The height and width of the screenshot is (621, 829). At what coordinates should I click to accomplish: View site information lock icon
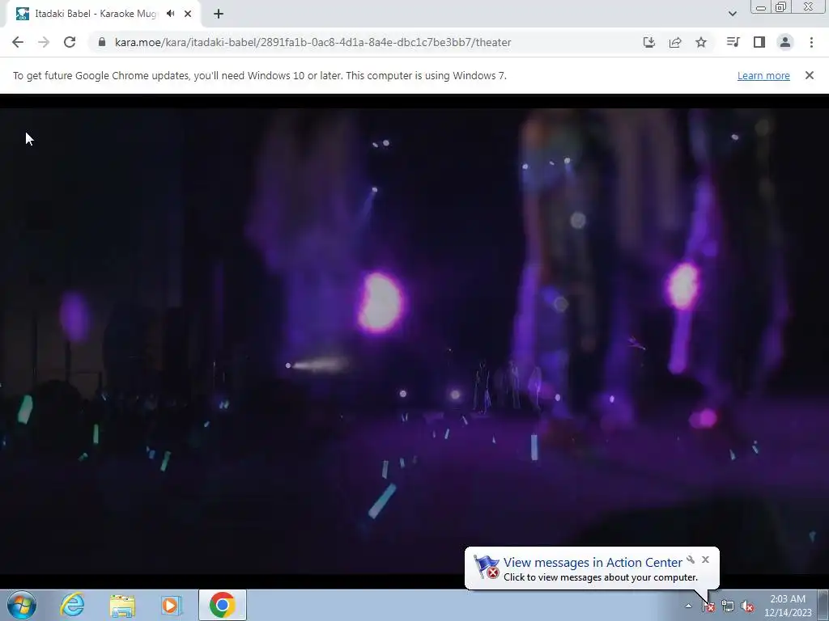tap(102, 42)
